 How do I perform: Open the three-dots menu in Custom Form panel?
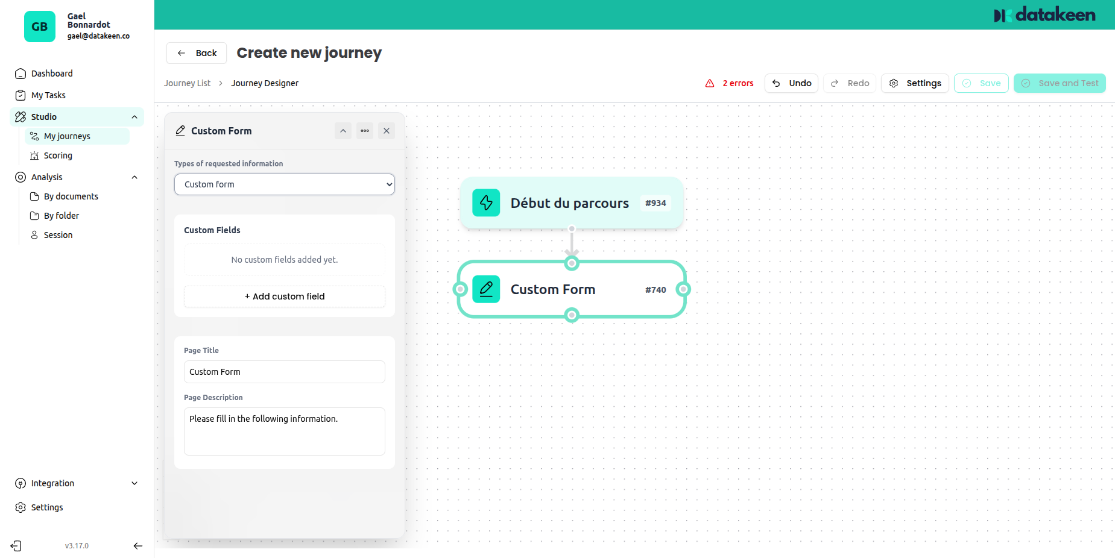click(365, 131)
